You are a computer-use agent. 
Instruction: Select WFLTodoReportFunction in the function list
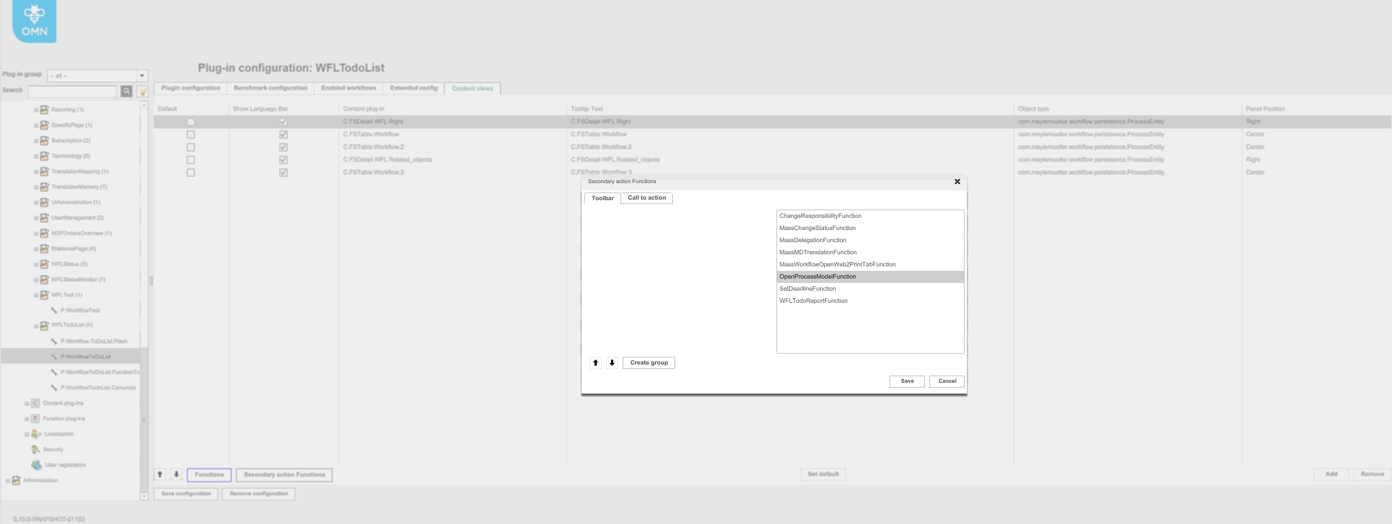coord(870,301)
